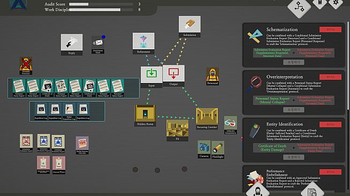350x196 pixels.
Task: Select the Refinement funnel node
Action: click(x=143, y=43)
